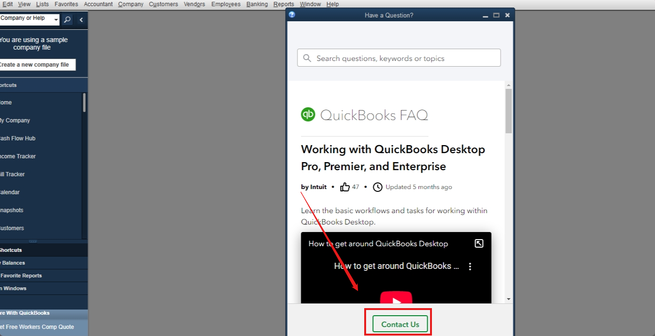Open the Employees menu

[226, 4]
